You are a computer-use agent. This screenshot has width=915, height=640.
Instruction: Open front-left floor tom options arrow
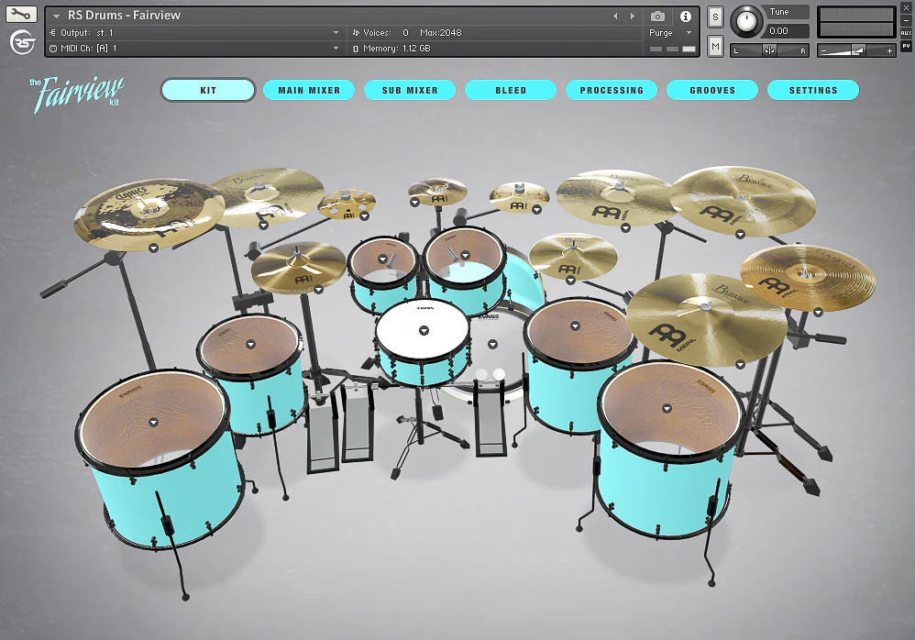(153, 423)
